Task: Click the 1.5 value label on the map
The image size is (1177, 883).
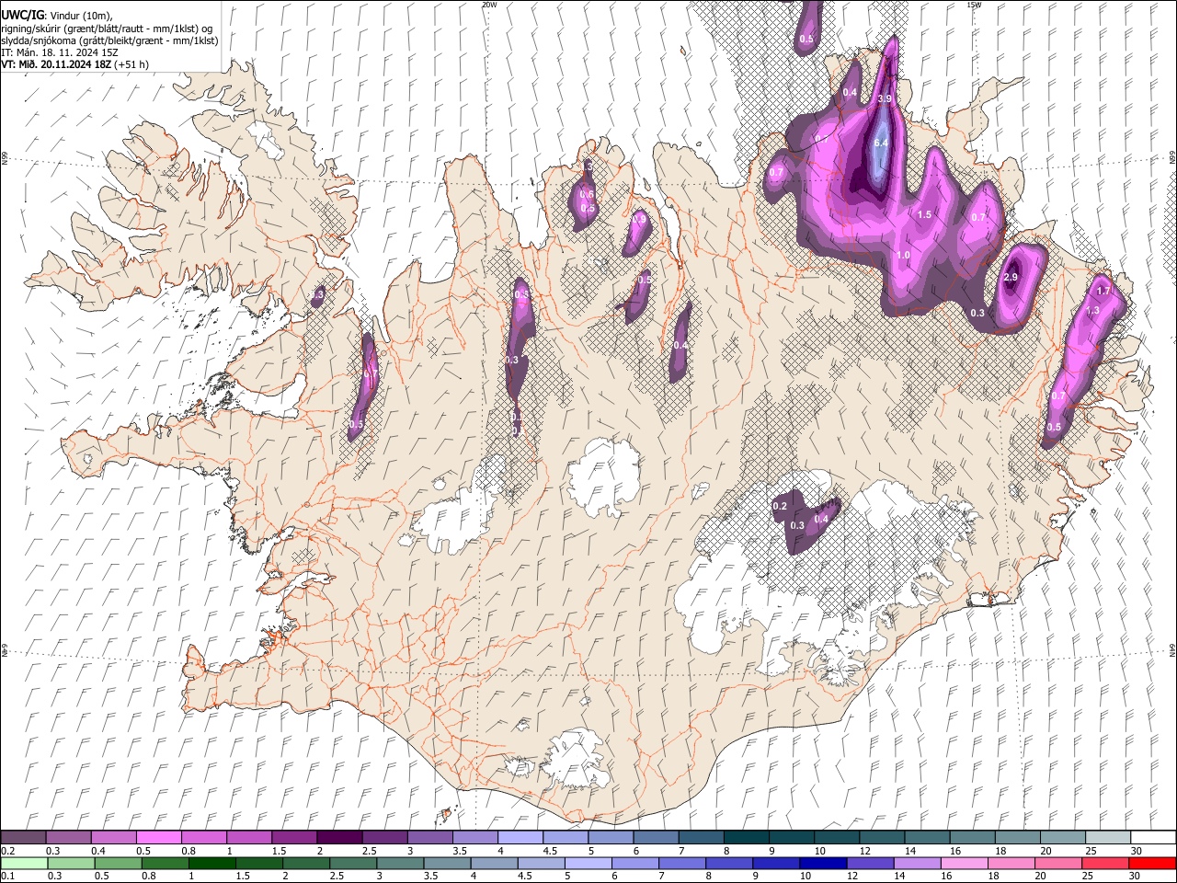Action: 925,214
